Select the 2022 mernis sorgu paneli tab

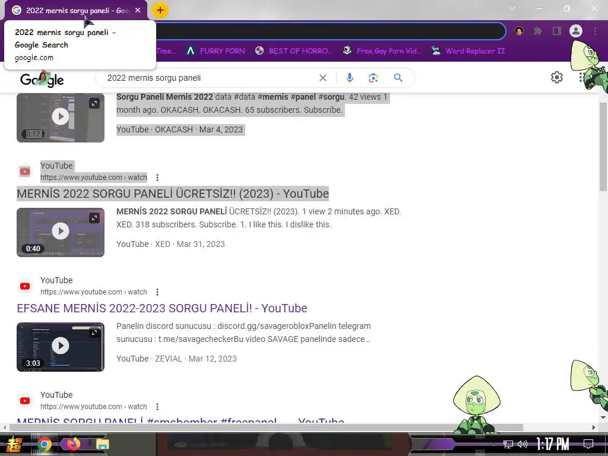(x=76, y=11)
